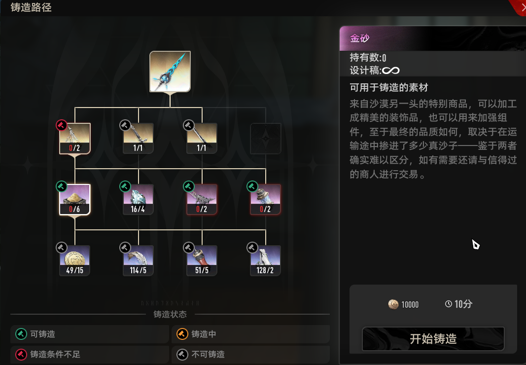The image size is (526, 365).
Task: Choose the crystal material showing 16/4
Action: pos(138,199)
